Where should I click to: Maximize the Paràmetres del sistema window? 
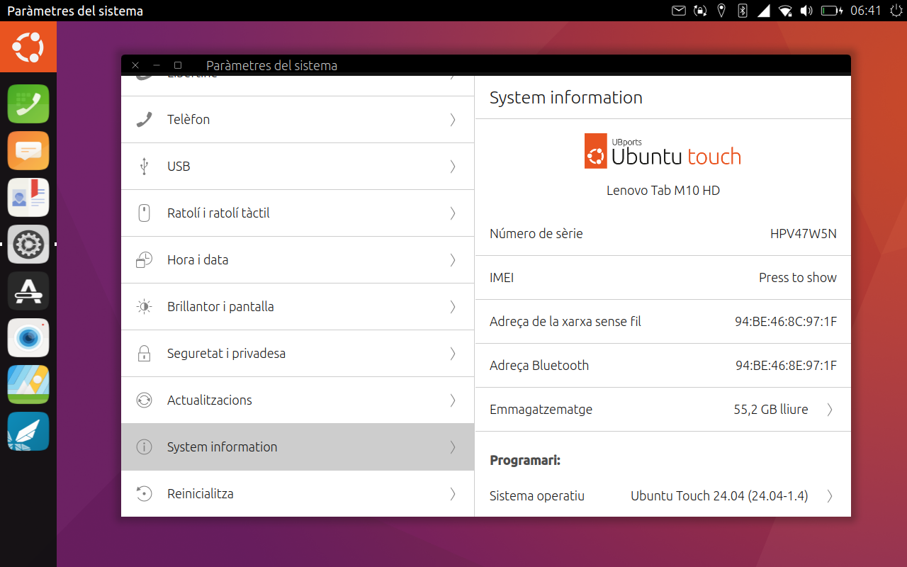178,65
